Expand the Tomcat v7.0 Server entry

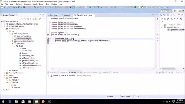point(49,76)
